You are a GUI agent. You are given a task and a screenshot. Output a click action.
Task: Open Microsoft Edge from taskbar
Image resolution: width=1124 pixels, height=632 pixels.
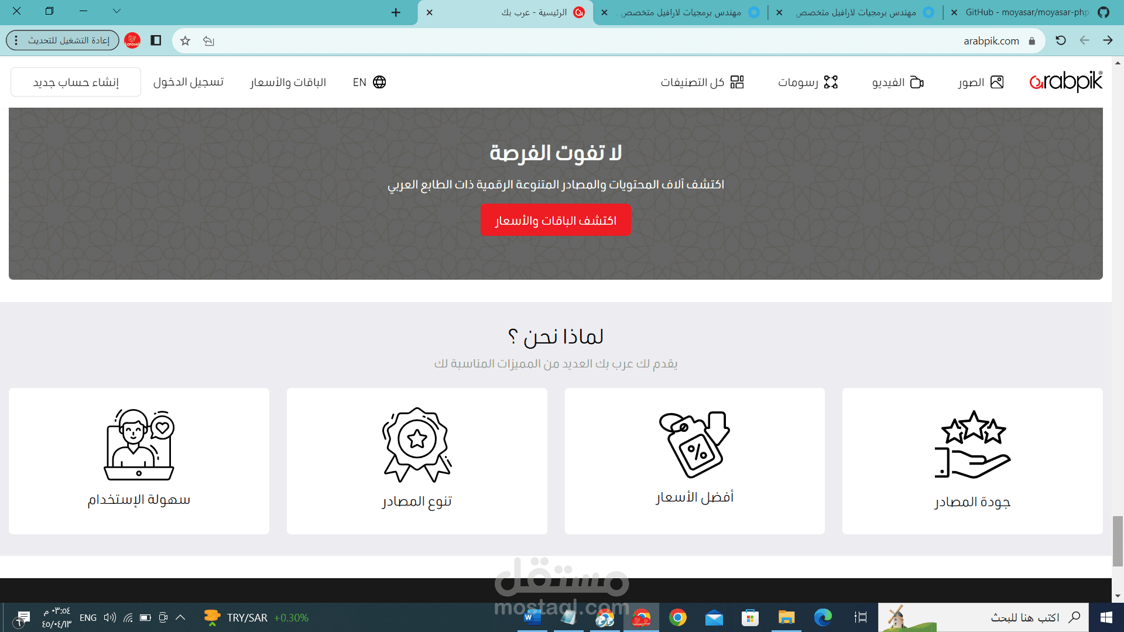(x=823, y=617)
